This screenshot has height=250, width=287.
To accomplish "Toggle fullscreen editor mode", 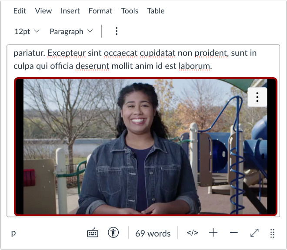I will (254, 233).
